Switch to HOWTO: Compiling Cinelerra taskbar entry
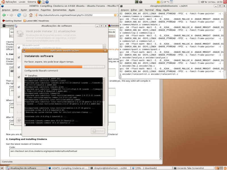The image size is (227, 170). [x=68, y=168]
